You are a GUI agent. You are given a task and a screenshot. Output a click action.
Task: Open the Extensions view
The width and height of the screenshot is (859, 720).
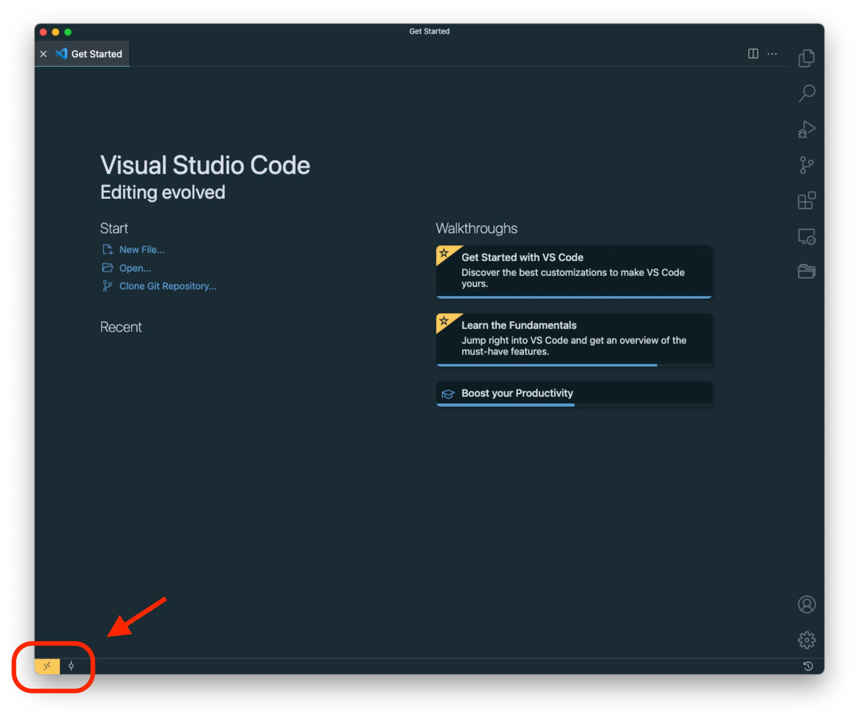point(806,200)
